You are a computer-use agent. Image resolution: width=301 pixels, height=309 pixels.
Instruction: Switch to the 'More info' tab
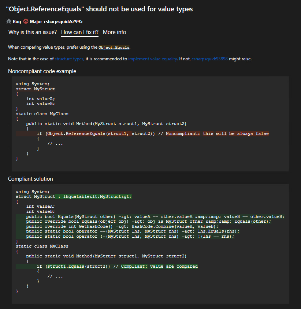pos(115,32)
